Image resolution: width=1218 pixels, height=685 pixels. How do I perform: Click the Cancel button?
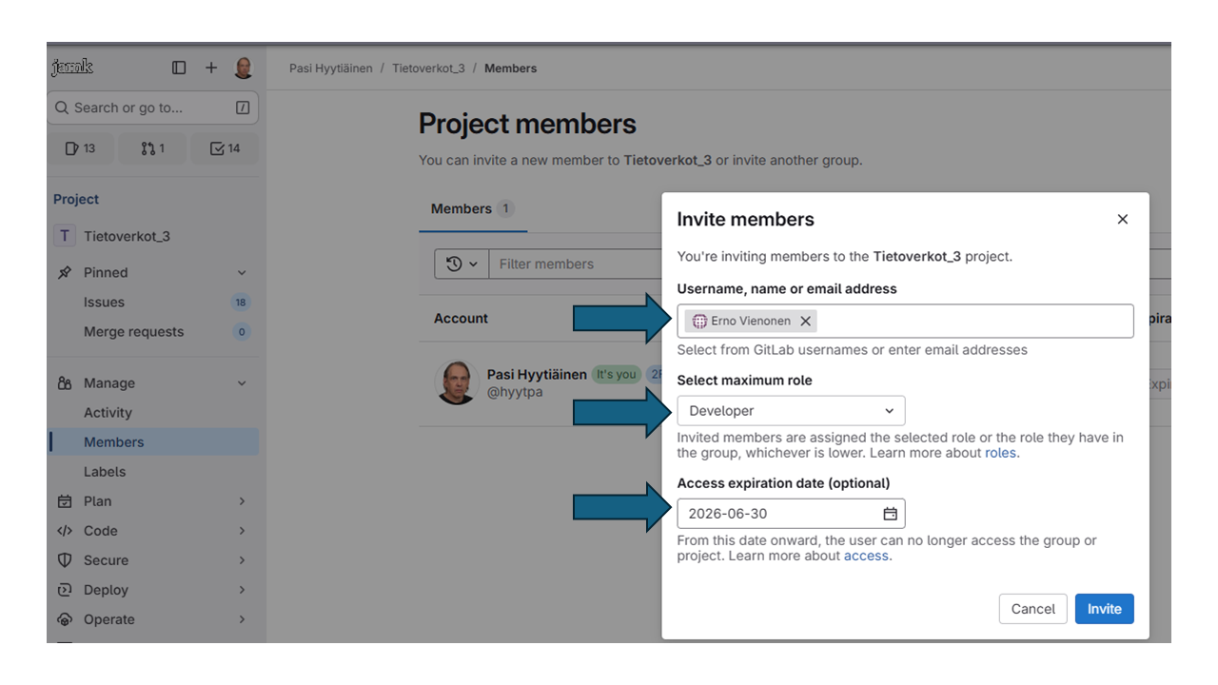coord(1032,609)
